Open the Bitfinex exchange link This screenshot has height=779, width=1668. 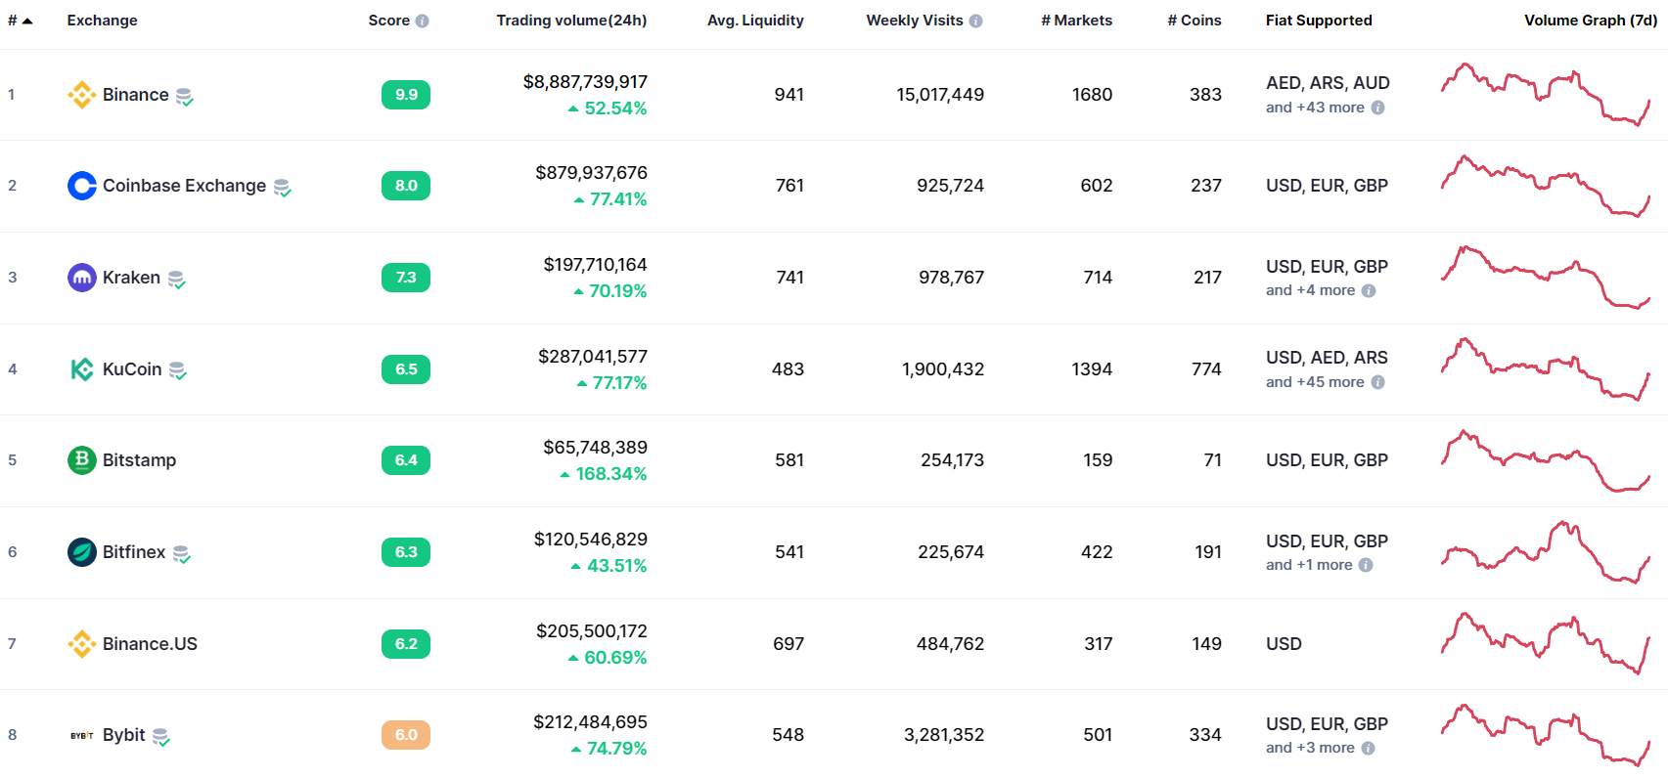[134, 552]
